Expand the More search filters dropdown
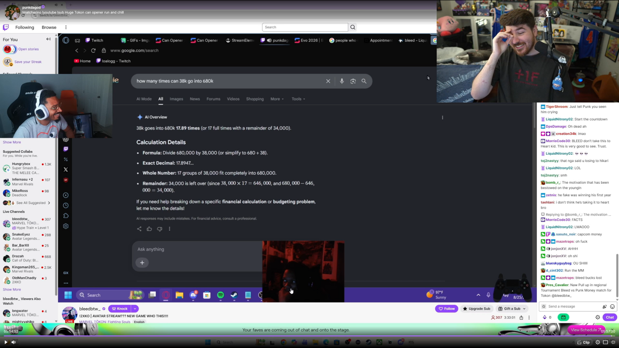Viewport: 619px width, 348px height. (277, 99)
